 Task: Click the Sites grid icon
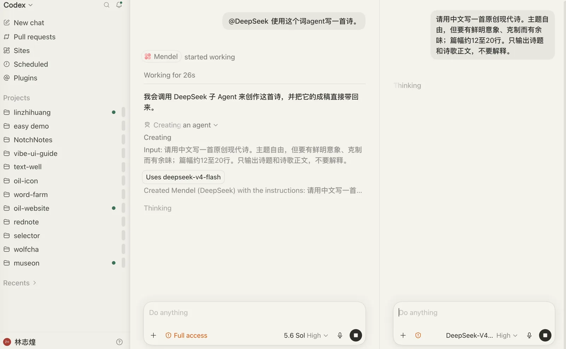(6, 51)
